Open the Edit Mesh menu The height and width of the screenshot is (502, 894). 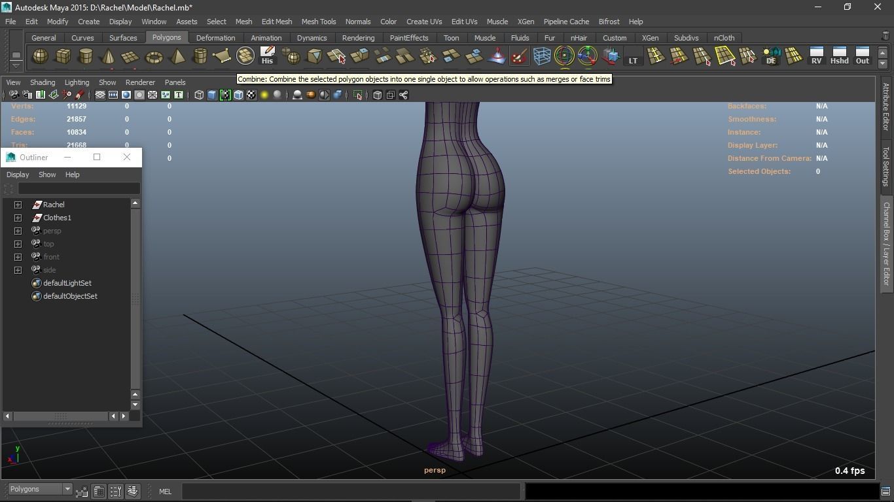point(277,22)
